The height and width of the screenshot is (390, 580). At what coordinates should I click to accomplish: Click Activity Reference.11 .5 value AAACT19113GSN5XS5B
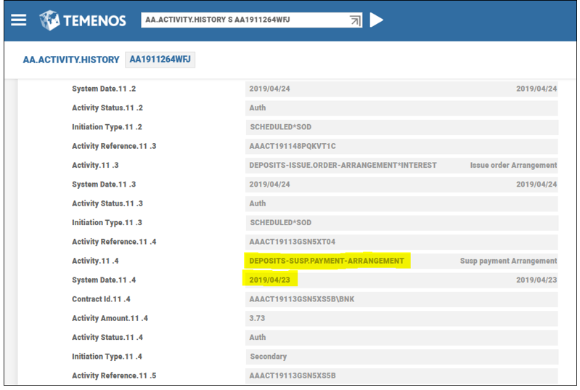click(x=293, y=375)
